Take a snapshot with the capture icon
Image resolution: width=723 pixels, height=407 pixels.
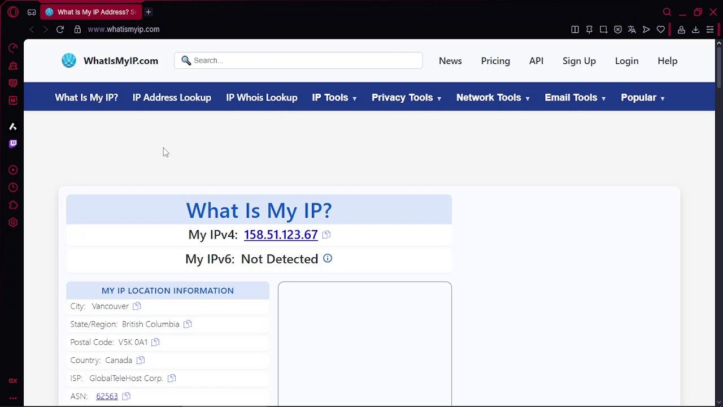click(603, 29)
